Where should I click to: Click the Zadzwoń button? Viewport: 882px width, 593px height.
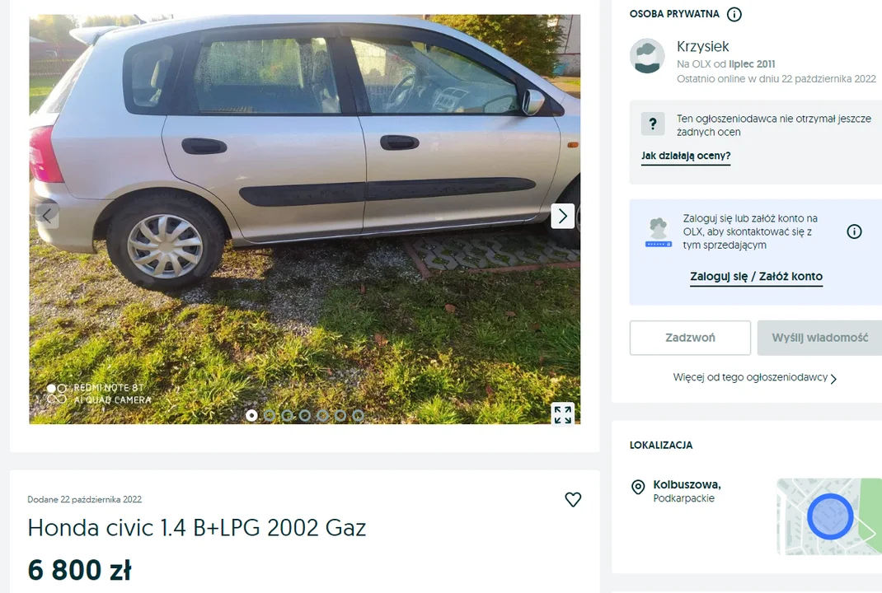[690, 338]
